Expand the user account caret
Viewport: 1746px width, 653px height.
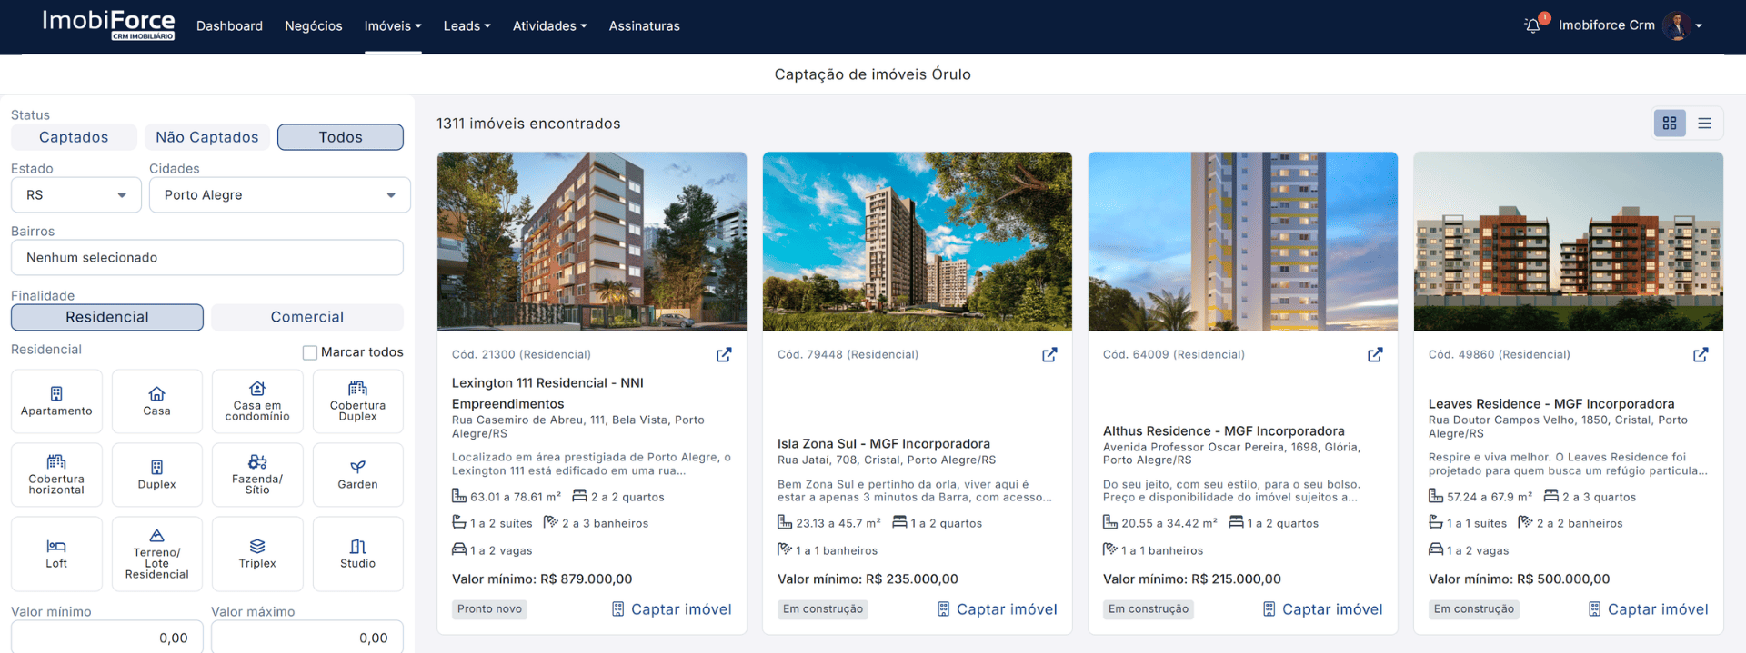[1699, 26]
